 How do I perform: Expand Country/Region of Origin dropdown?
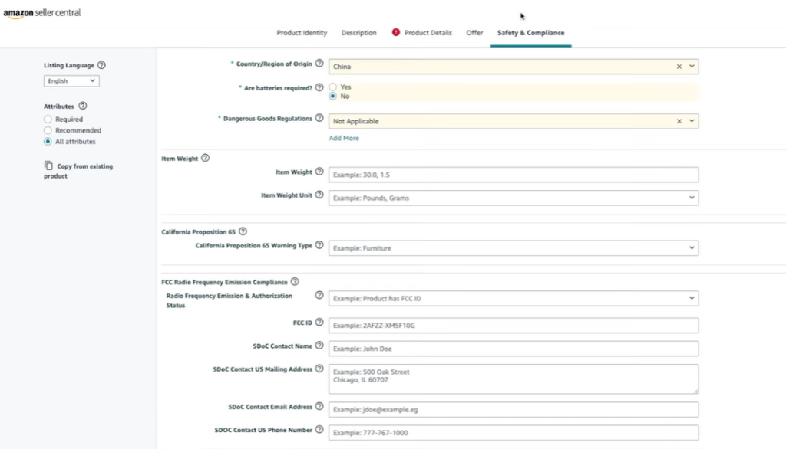coord(692,67)
